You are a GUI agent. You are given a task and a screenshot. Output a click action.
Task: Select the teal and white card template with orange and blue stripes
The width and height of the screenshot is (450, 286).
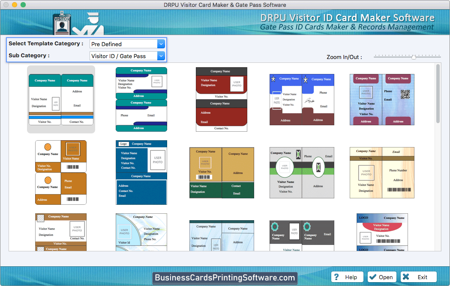click(x=61, y=99)
